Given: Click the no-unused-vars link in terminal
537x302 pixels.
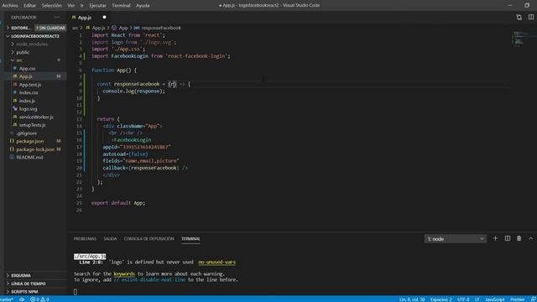Looking at the screenshot, I should 216,262.
